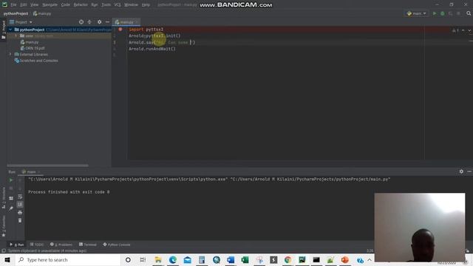The height and width of the screenshot is (266, 473).
Task: Open Project panel settings gear
Action: click(x=100, y=22)
